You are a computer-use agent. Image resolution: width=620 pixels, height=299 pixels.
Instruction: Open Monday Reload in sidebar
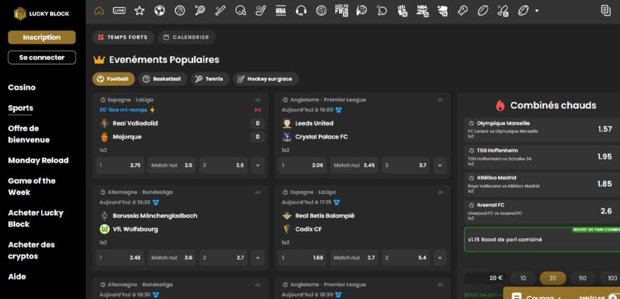[x=38, y=161]
